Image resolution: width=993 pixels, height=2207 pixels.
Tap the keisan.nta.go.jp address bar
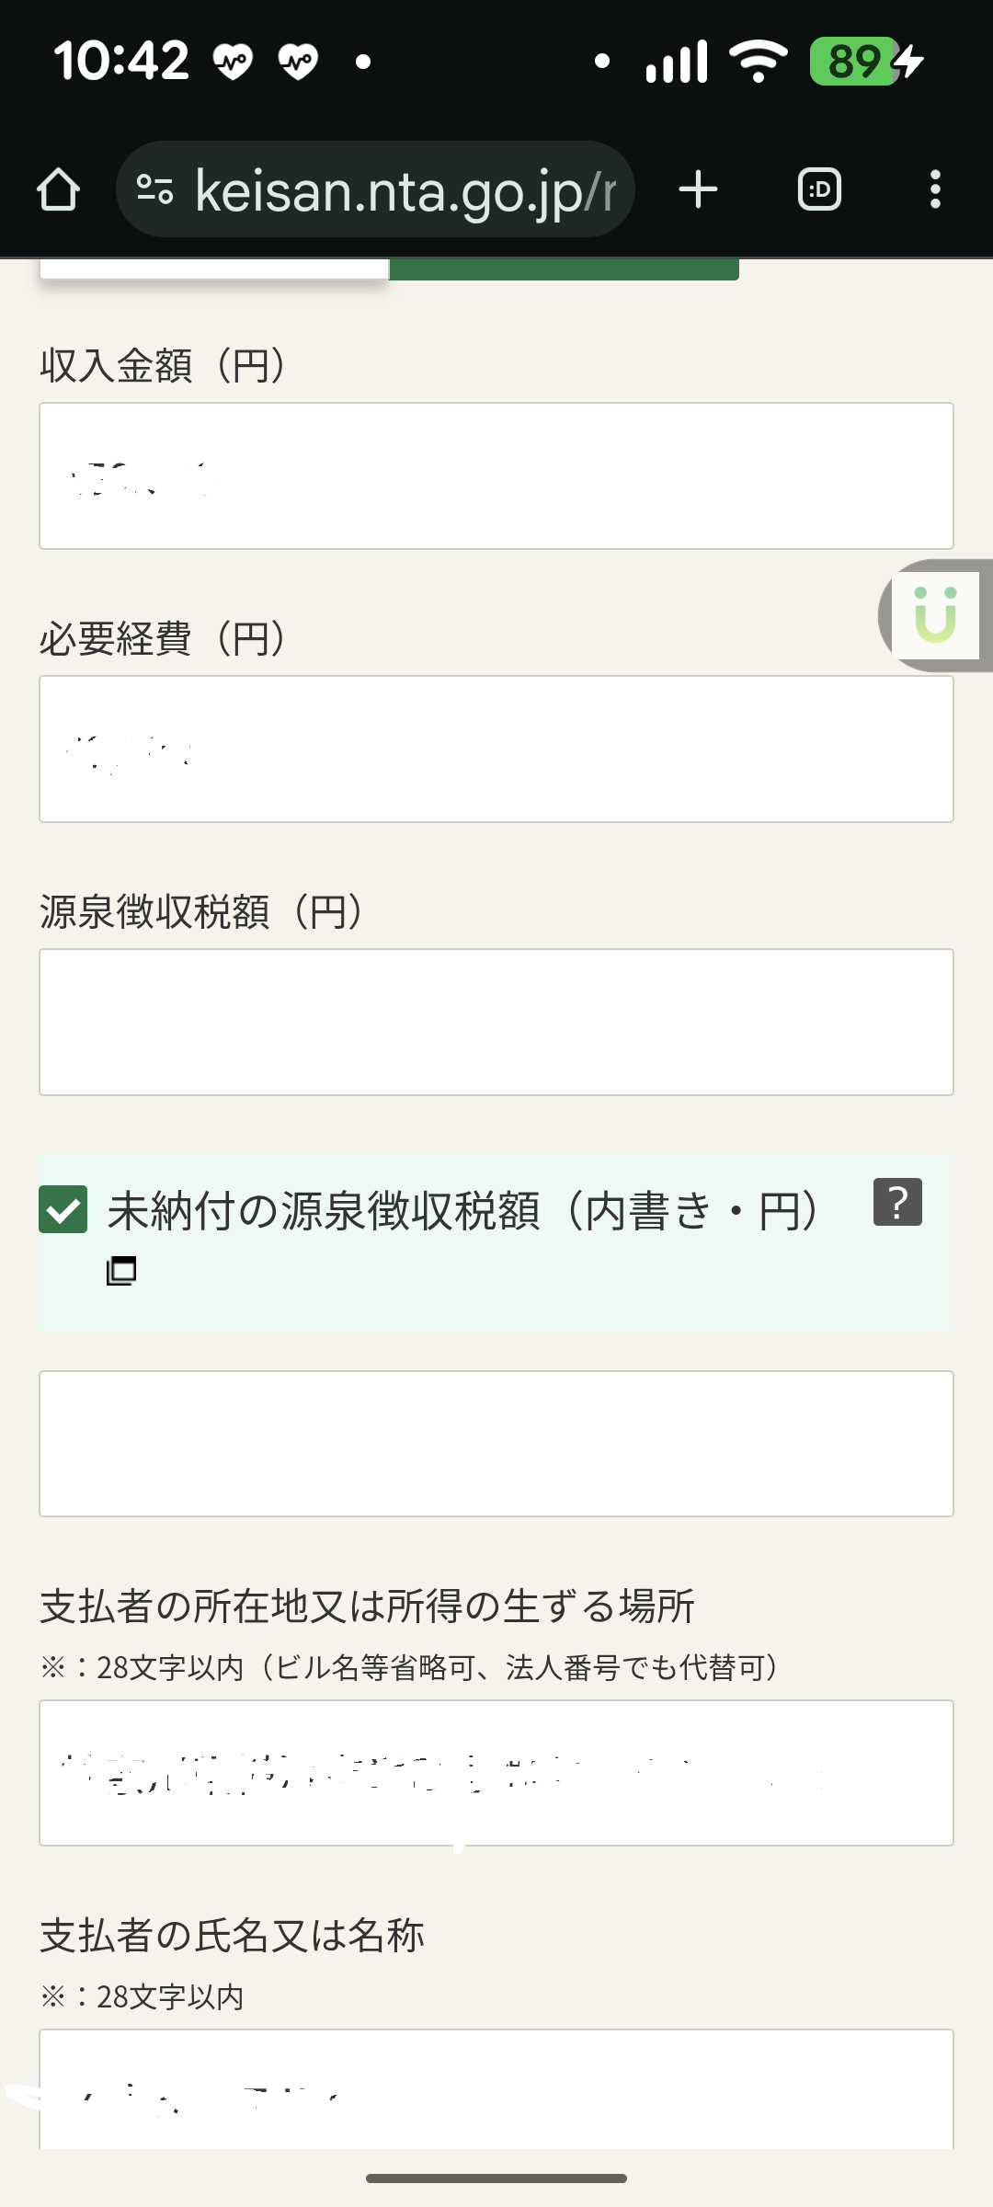click(405, 190)
